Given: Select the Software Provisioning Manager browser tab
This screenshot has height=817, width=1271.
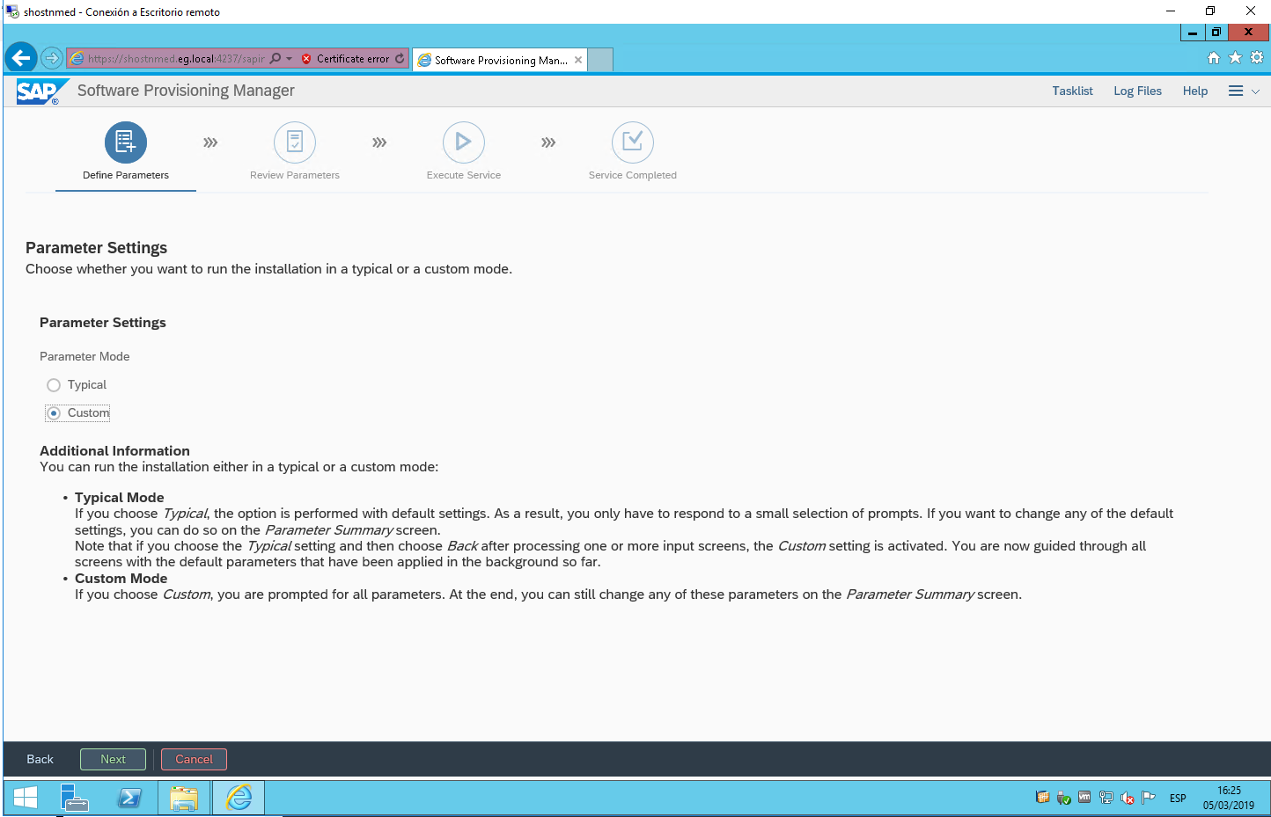Looking at the screenshot, I should coord(499,60).
